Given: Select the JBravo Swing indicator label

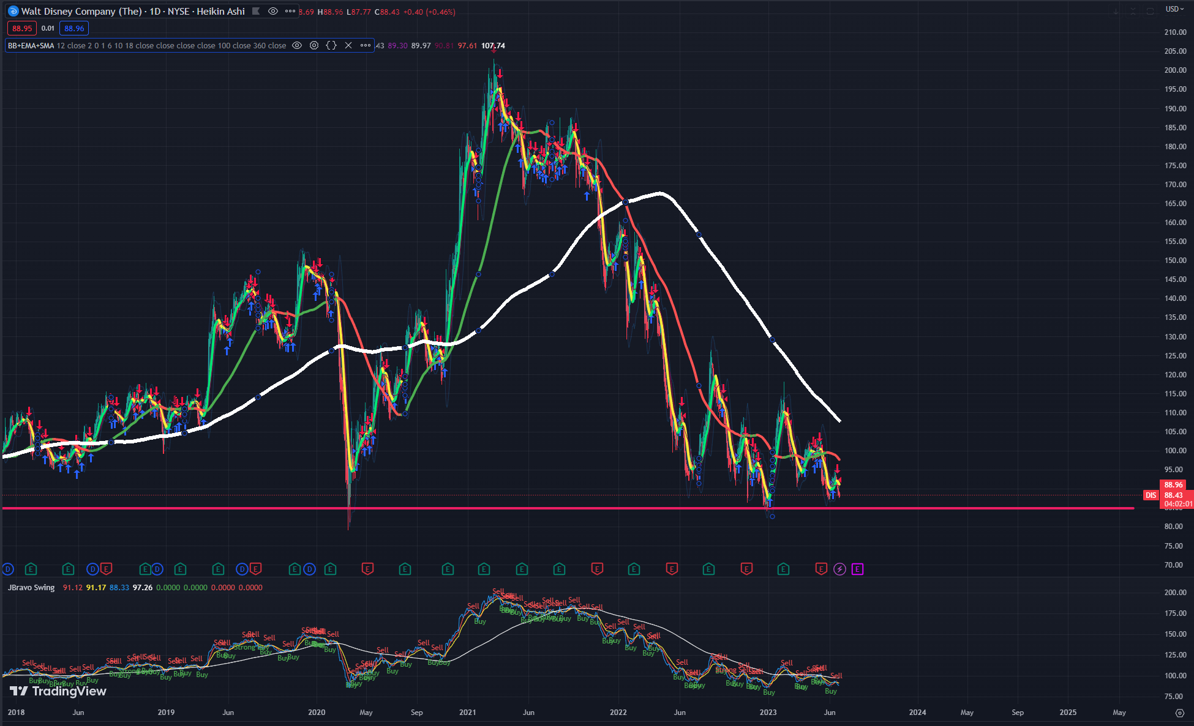Looking at the screenshot, I should (31, 587).
